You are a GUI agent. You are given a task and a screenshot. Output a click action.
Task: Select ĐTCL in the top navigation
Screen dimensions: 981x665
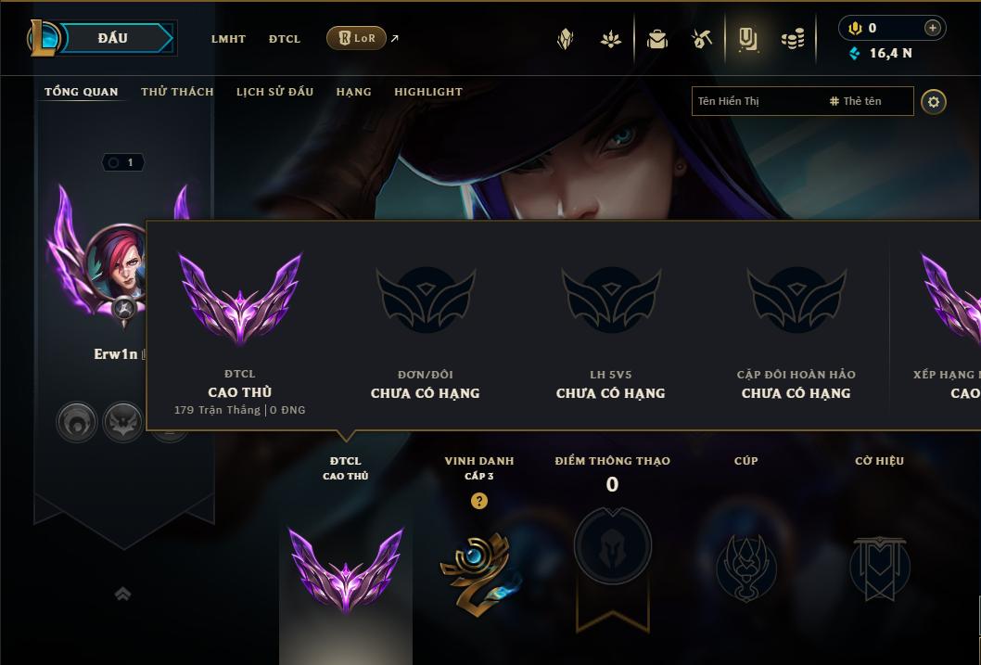[285, 39]
